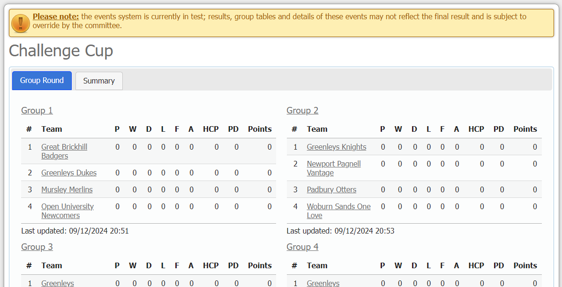Open the Group 1 link

[37, 111]
